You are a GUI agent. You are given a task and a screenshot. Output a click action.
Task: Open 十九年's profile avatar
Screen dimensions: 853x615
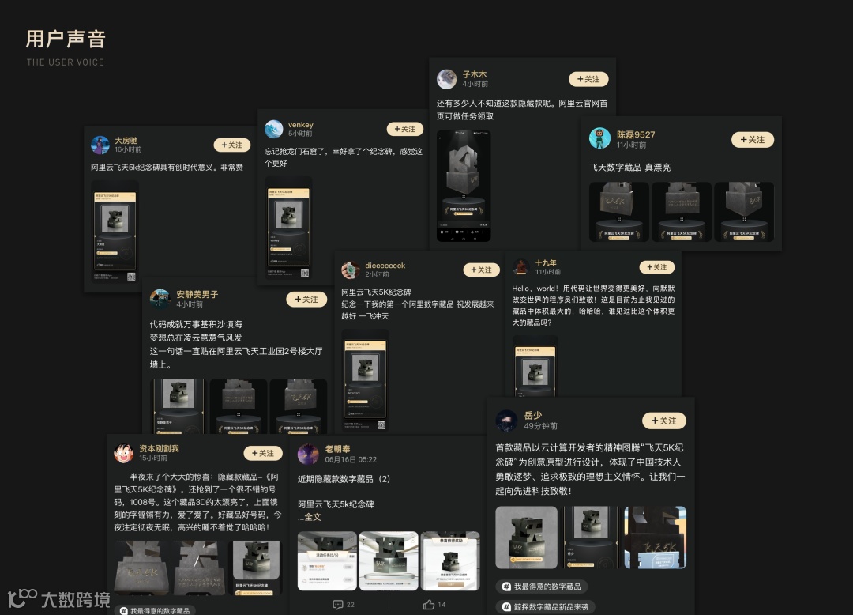click(x=521, y=266)
